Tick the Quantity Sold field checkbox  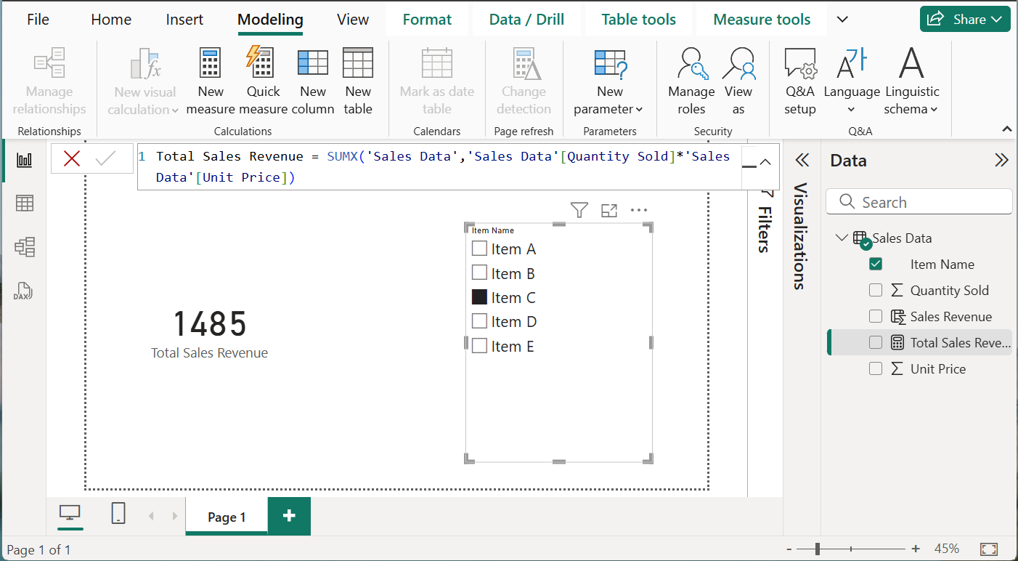(x=876, y=291)
